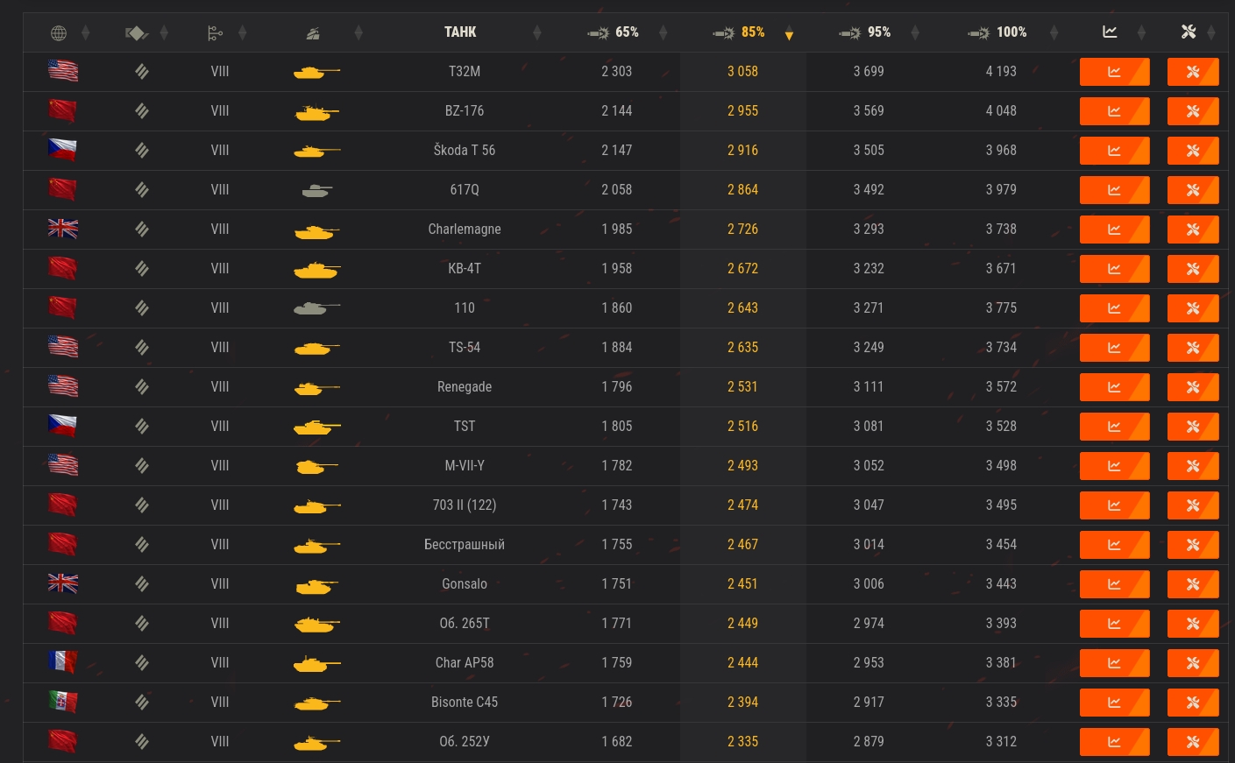Click the tools button for Bisonte C45
The height and width of the screenshot is (763, 1235).
click(1192, 703)
